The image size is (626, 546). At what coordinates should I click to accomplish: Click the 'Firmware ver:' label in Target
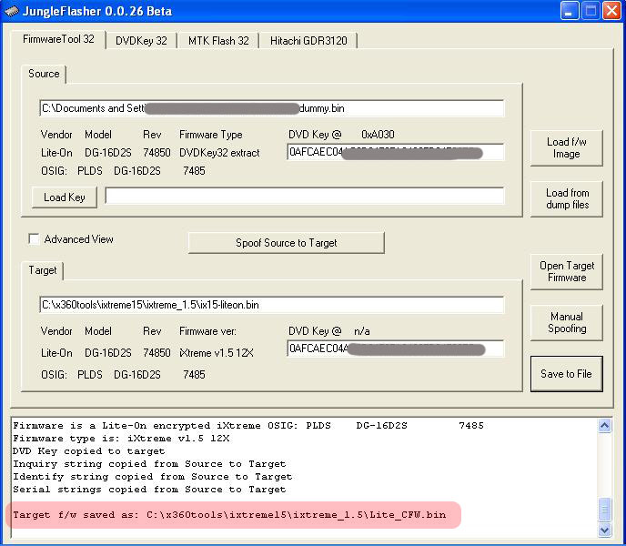click(207, 331)
